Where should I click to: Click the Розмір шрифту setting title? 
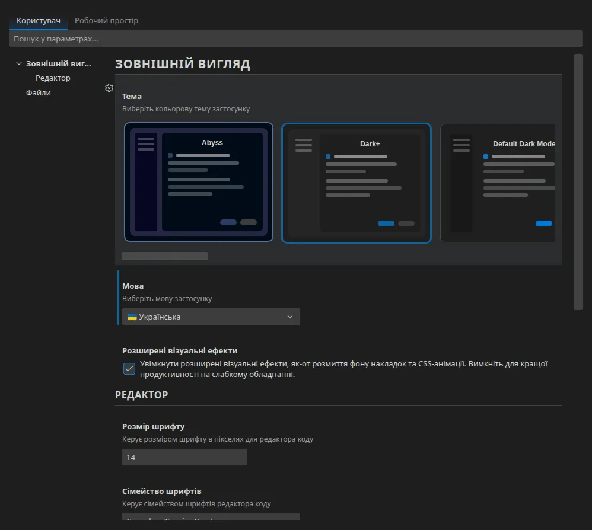(x=153, y=427)
